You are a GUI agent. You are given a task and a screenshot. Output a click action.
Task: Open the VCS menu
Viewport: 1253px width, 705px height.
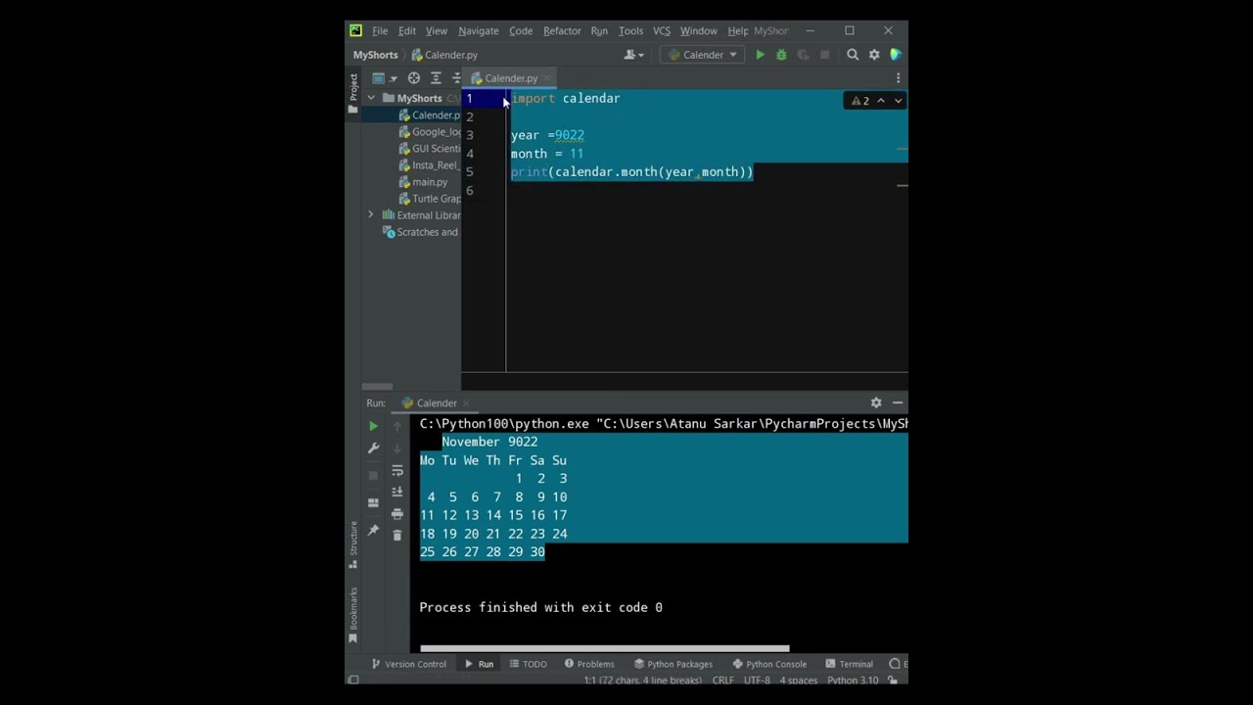pos(662,31)
